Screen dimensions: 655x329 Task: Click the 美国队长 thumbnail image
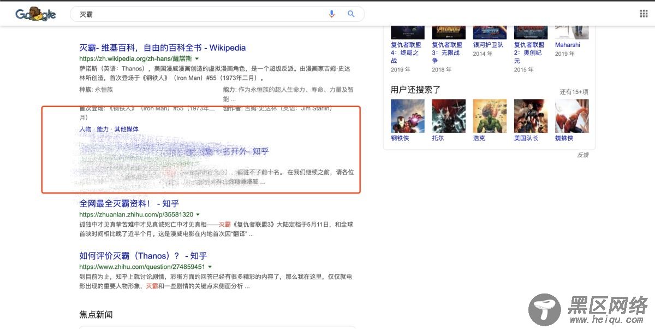click(x=531, y=116)
